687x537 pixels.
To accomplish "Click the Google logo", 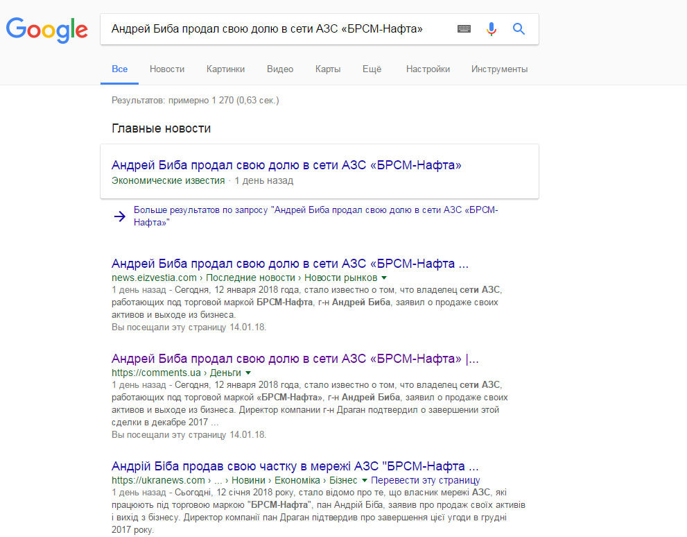I will click(47, 30).
